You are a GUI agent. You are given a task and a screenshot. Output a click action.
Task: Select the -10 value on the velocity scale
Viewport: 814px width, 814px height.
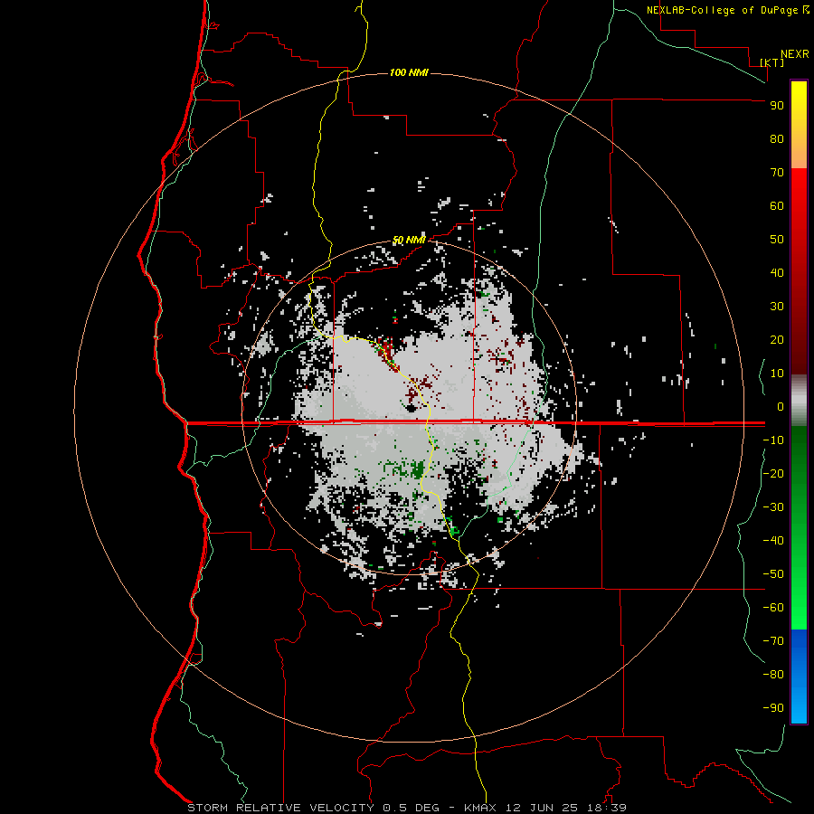pyautogui.click(x=773, y=440)
